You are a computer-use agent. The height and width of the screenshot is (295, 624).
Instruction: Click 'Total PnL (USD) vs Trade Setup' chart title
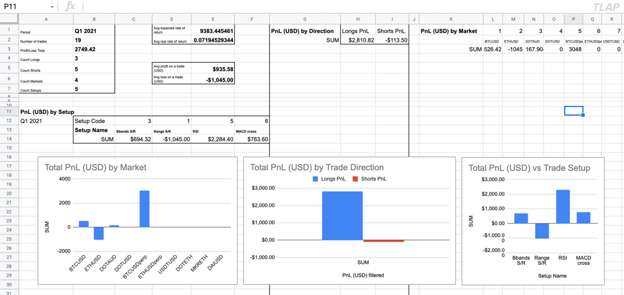point(529,168)
